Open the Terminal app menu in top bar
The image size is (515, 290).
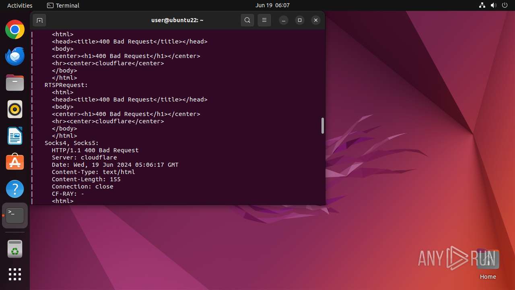point(63,5)
